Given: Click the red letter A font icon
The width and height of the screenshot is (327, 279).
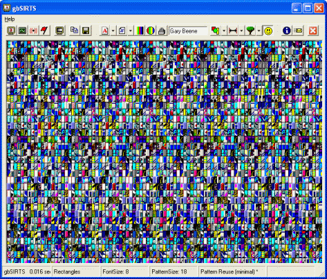Looking at the screenshot, I should (105, 30).
